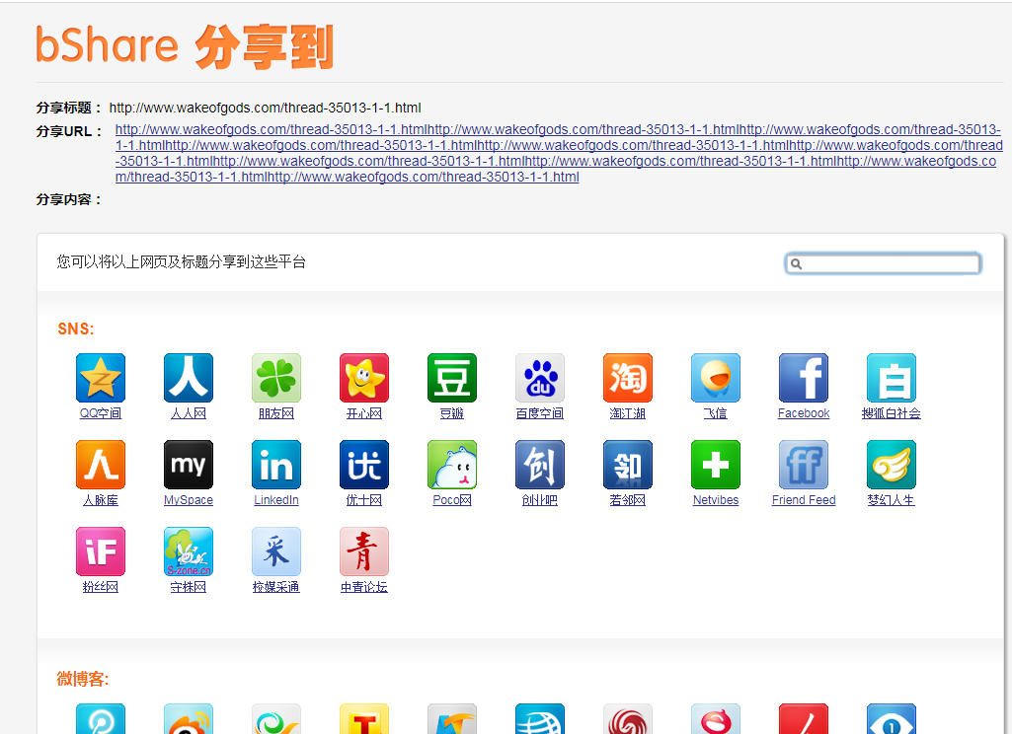Share via the Facebook icon

(804, 378)
